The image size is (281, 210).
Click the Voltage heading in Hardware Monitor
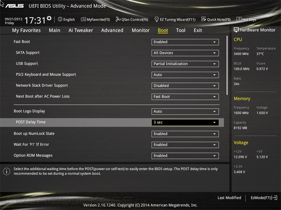coord(241,143)
